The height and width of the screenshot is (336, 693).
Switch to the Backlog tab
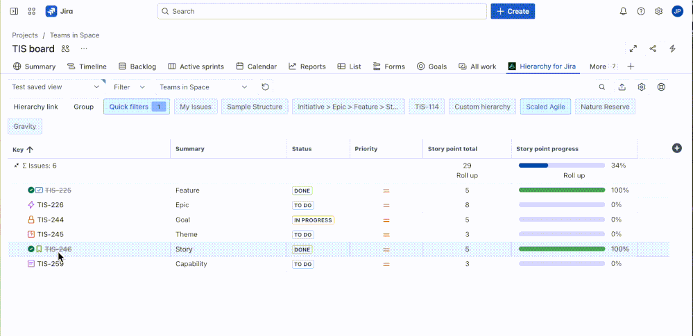pos(137,67)
